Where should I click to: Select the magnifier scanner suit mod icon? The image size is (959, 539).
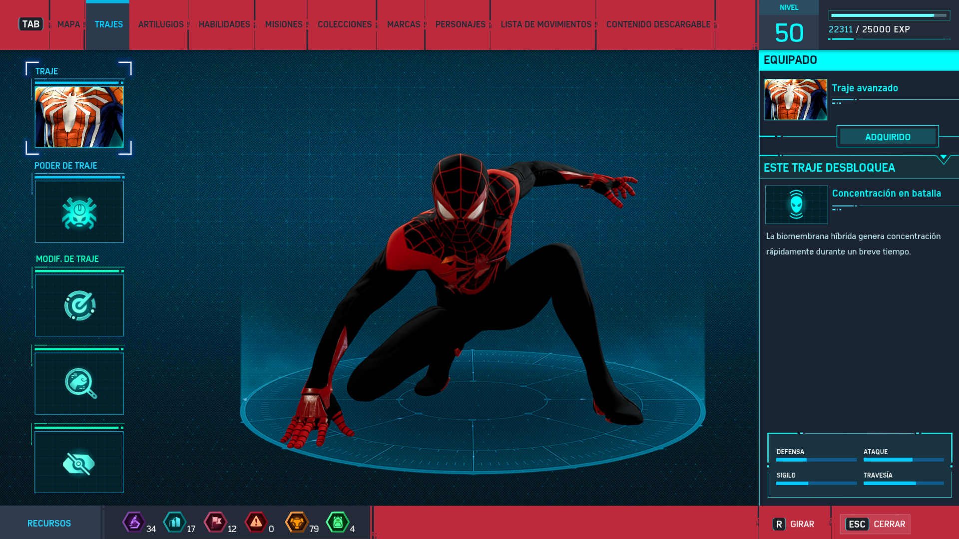point(79,383)
